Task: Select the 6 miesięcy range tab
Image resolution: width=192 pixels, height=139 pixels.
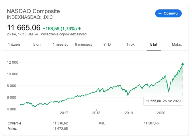Action: [x=84, y=45]
